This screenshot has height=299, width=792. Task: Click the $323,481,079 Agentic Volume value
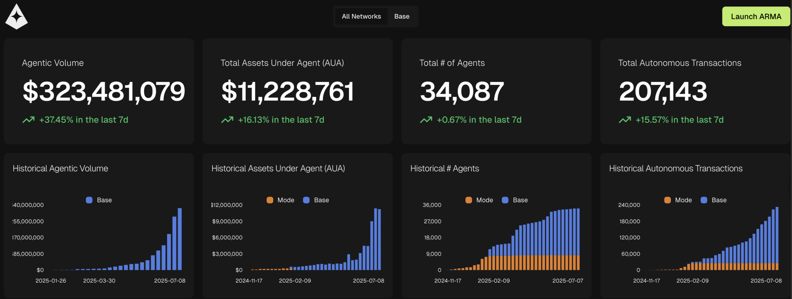click(104, 91)
